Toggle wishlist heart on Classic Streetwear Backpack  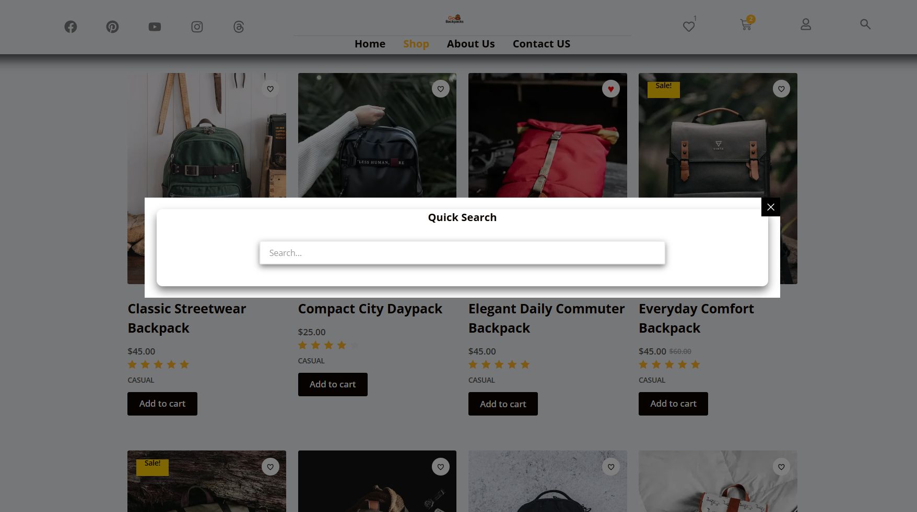coord(271,89)
